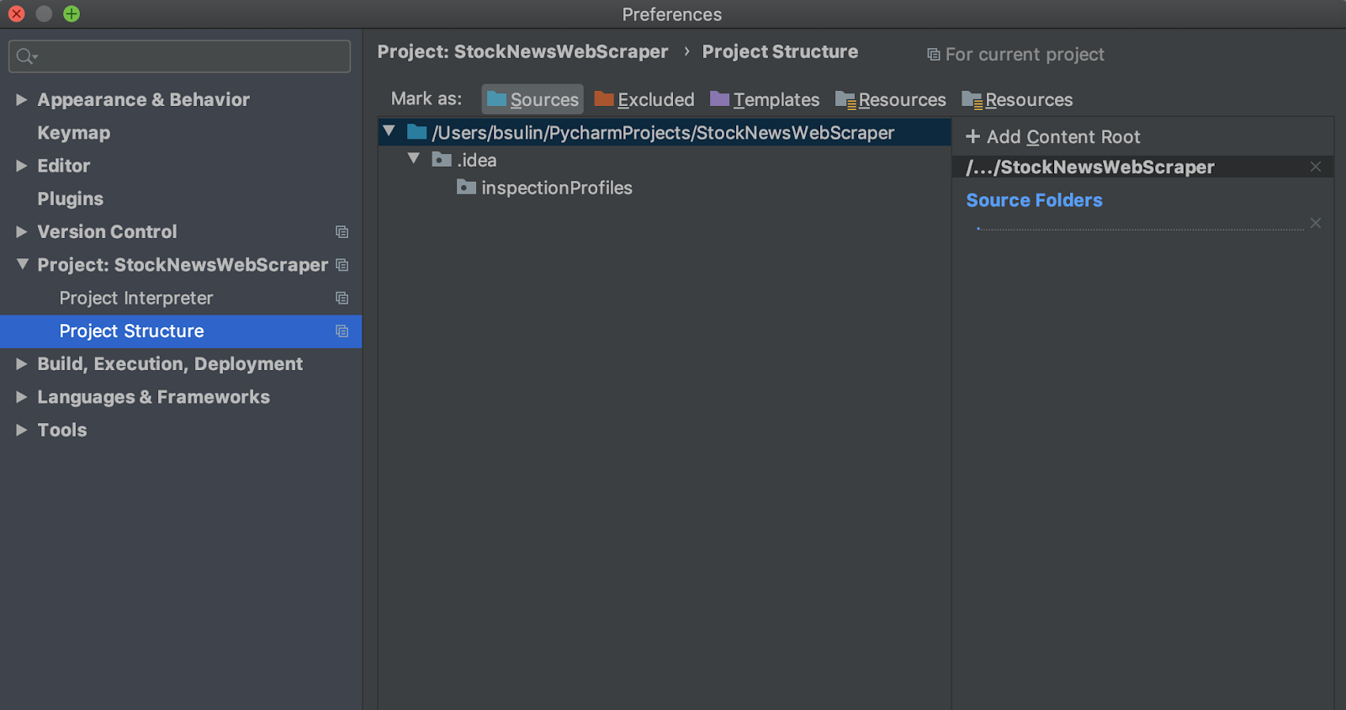This screenshot has width=1346, height=710.
Task: Click the plus icon to add content root
Action: pos(972,136)
